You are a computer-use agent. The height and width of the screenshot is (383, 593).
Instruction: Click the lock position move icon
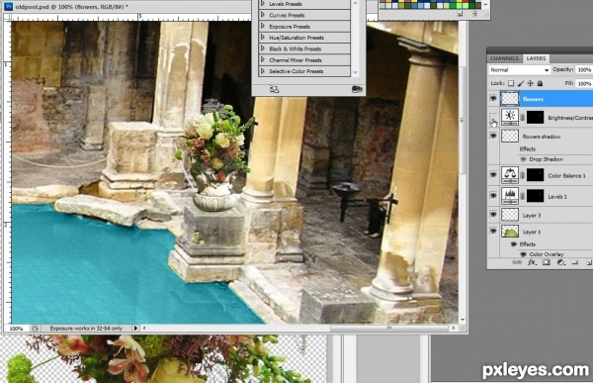point(530,83)
